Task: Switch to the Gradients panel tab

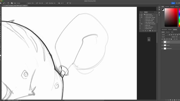Action: coord(172,6)
